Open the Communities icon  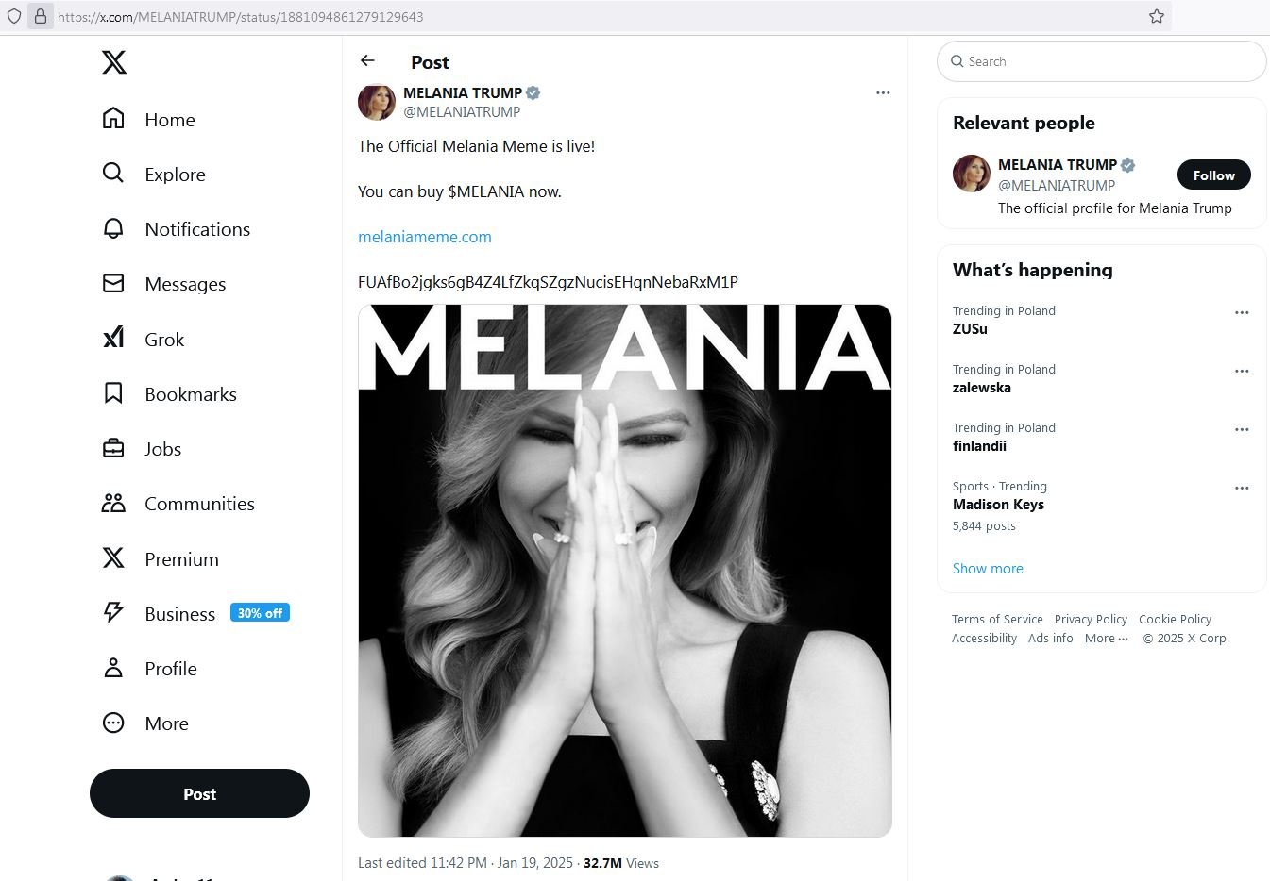113,504
